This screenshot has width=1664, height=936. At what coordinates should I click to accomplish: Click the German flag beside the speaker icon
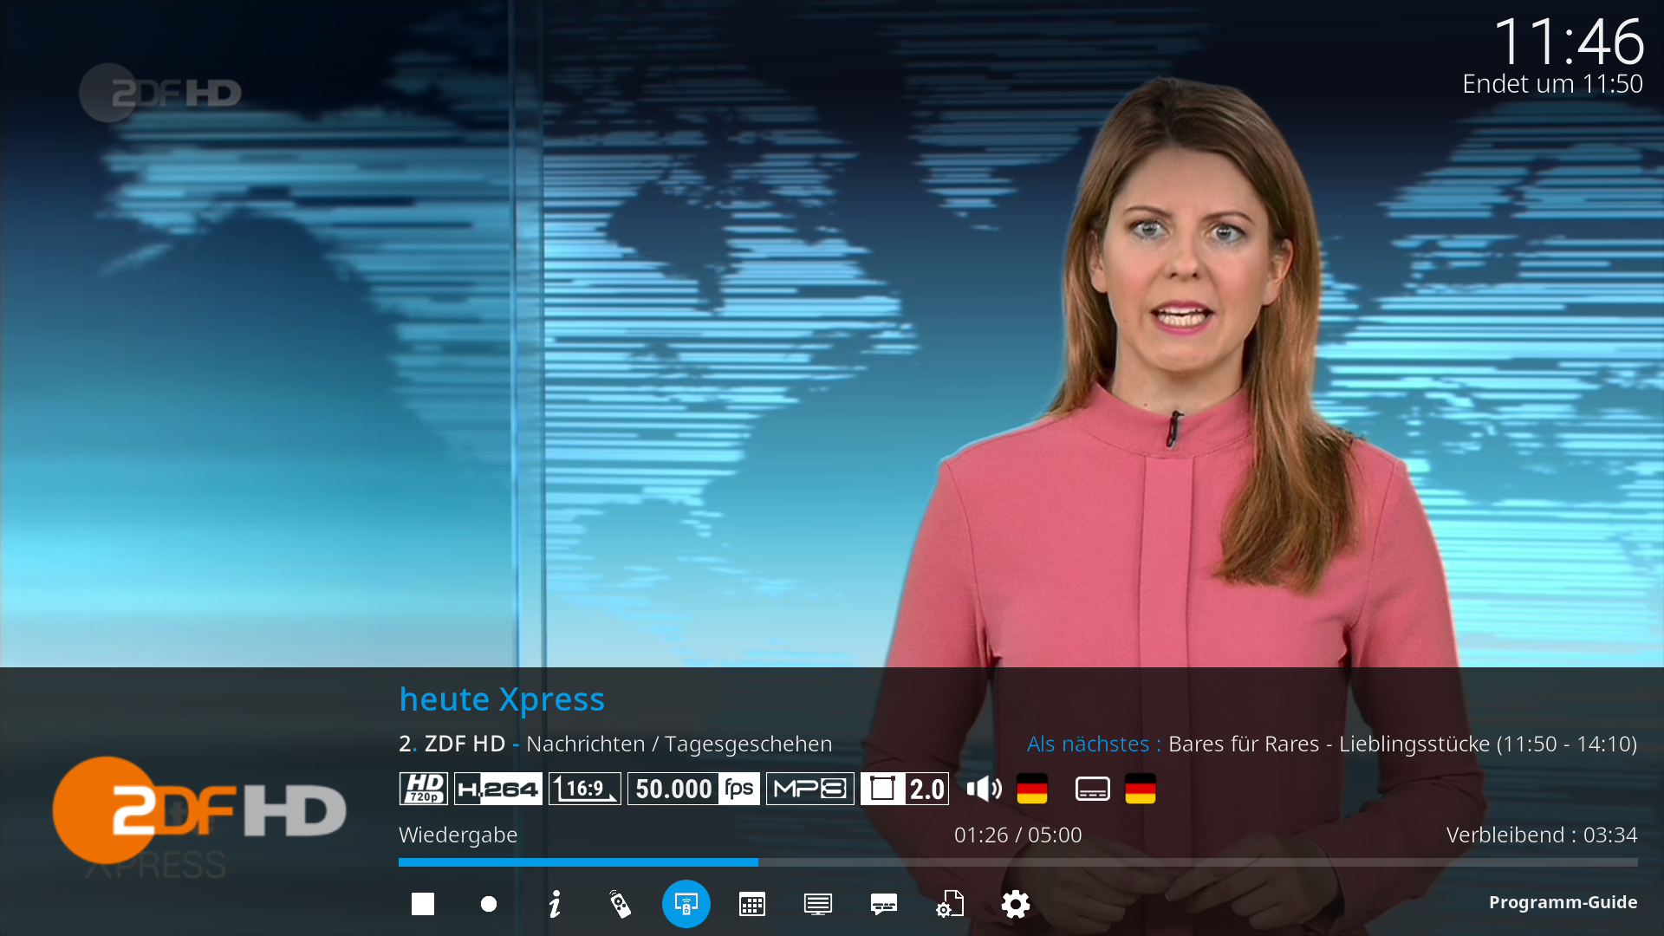[1032, 789]
